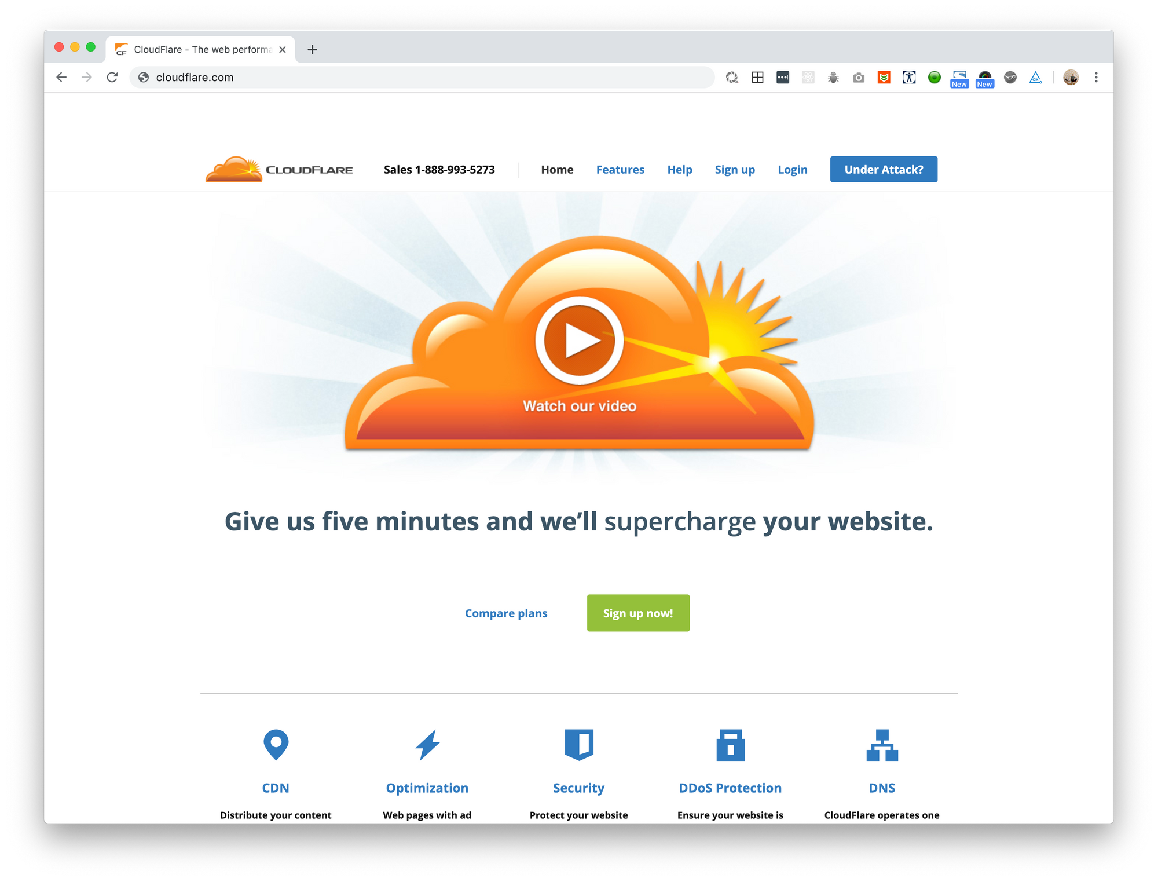Click the Under Attack? button
The height and width of the screenshot is (882, 1158).
(884, 169)
